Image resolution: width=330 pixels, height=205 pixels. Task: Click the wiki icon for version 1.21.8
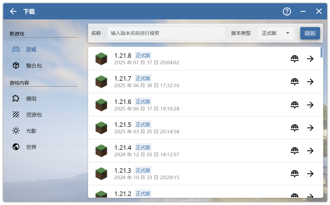295,59
